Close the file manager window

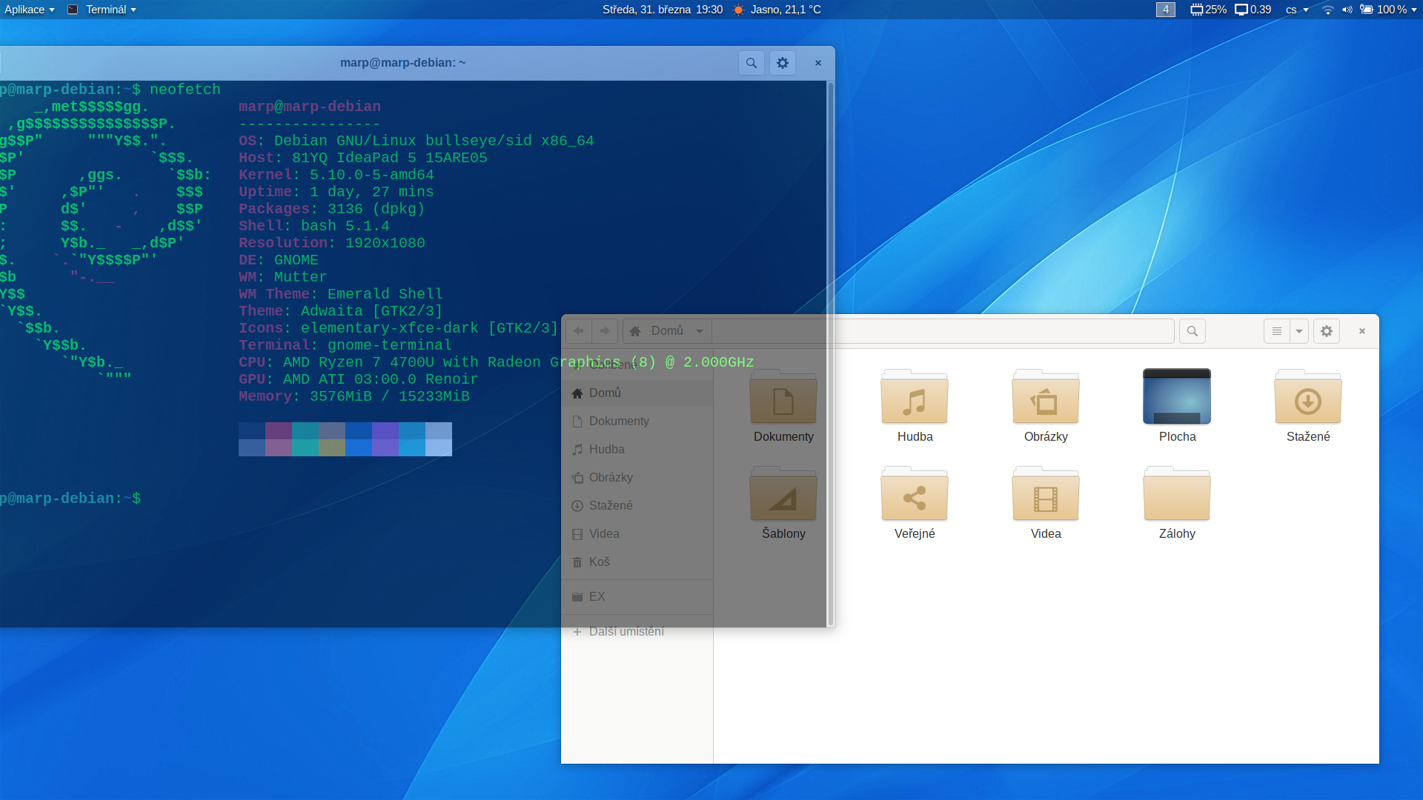click(1361, 331)
